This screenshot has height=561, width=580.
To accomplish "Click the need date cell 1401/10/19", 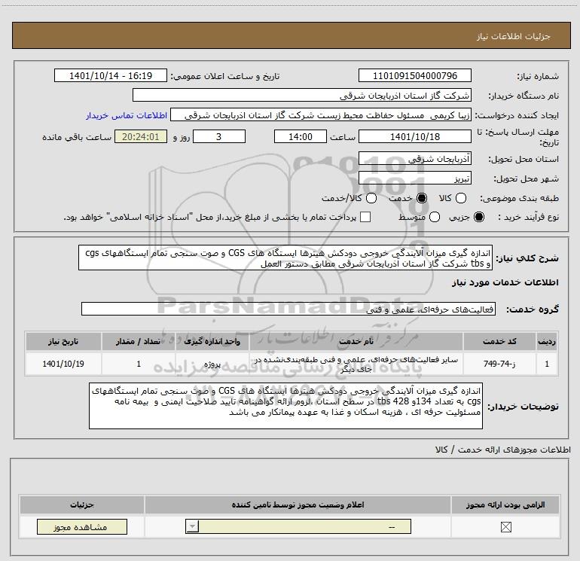I will coord(63,364).
